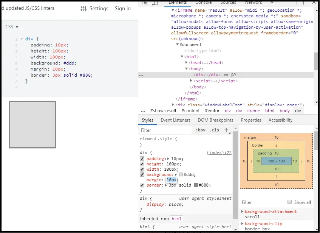Click the ellipsis beside the selected div node

point(141,75)
